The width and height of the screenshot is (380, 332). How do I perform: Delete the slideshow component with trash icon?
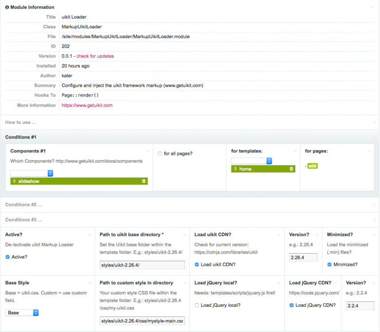[x=144, y=181]
